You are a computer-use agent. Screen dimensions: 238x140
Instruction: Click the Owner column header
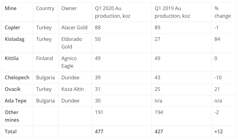point(69,8)
